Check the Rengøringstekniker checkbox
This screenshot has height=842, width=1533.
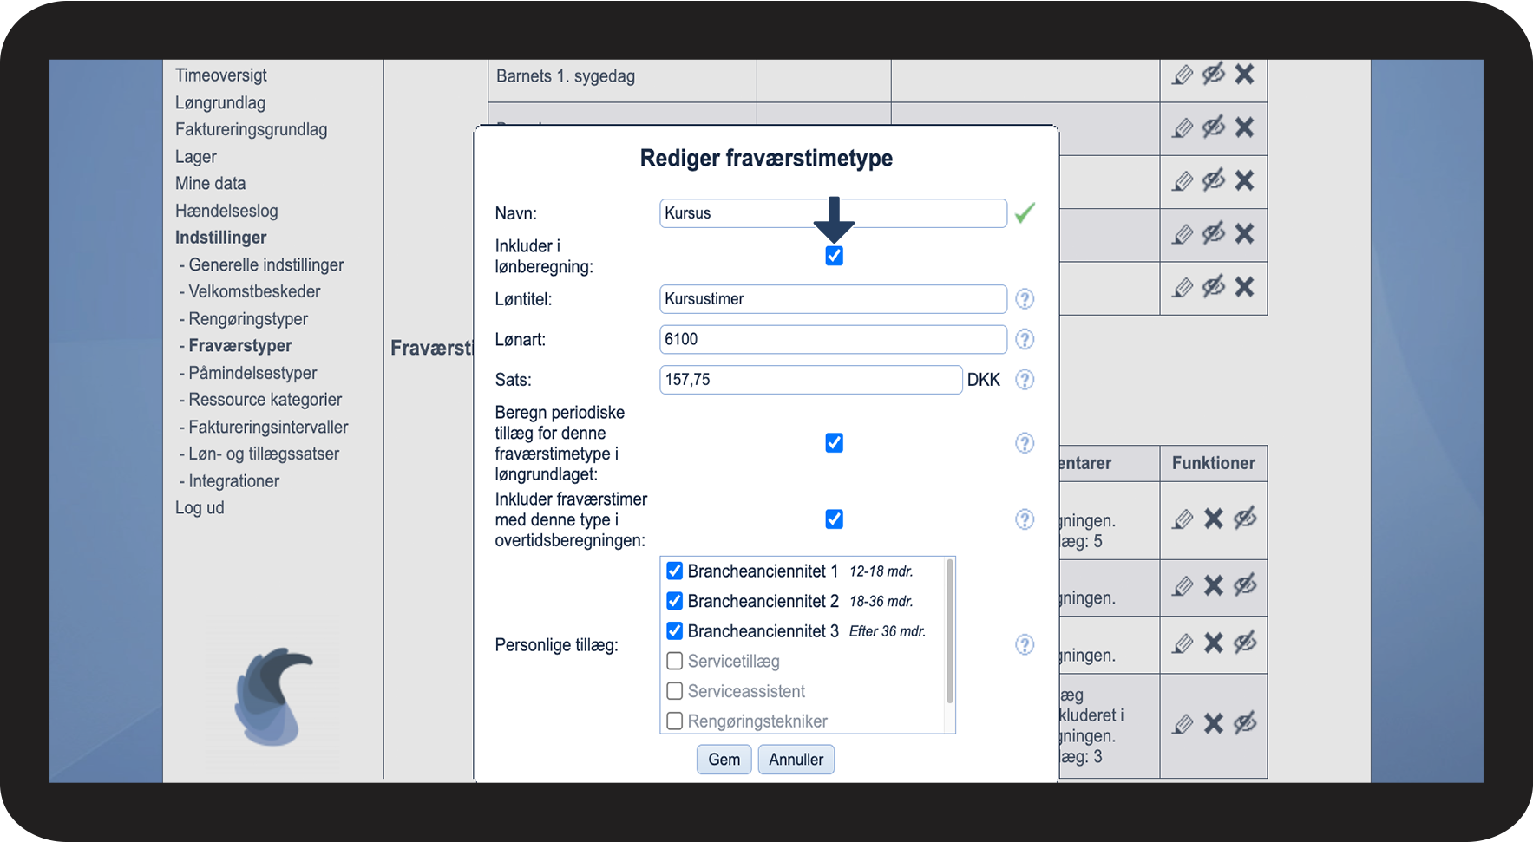674,721
